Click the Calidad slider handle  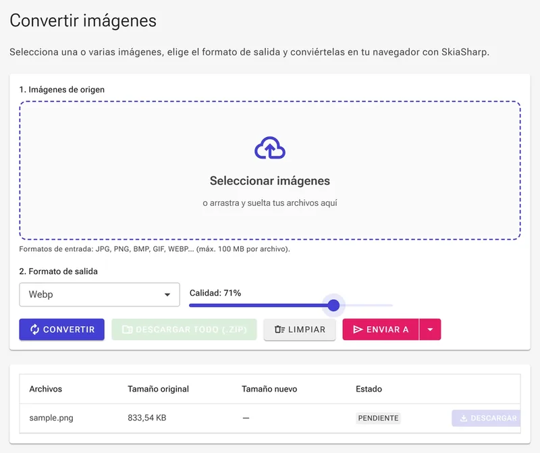pos(333,305)
